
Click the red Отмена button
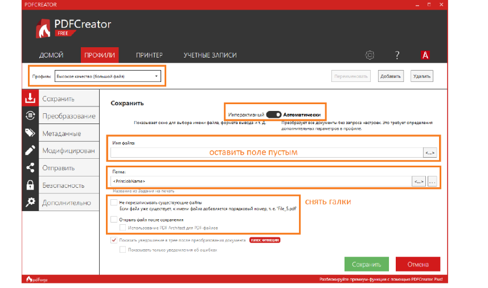click(417, 264)
